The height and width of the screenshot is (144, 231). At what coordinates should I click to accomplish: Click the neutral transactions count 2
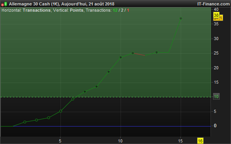tap(122, 10)
